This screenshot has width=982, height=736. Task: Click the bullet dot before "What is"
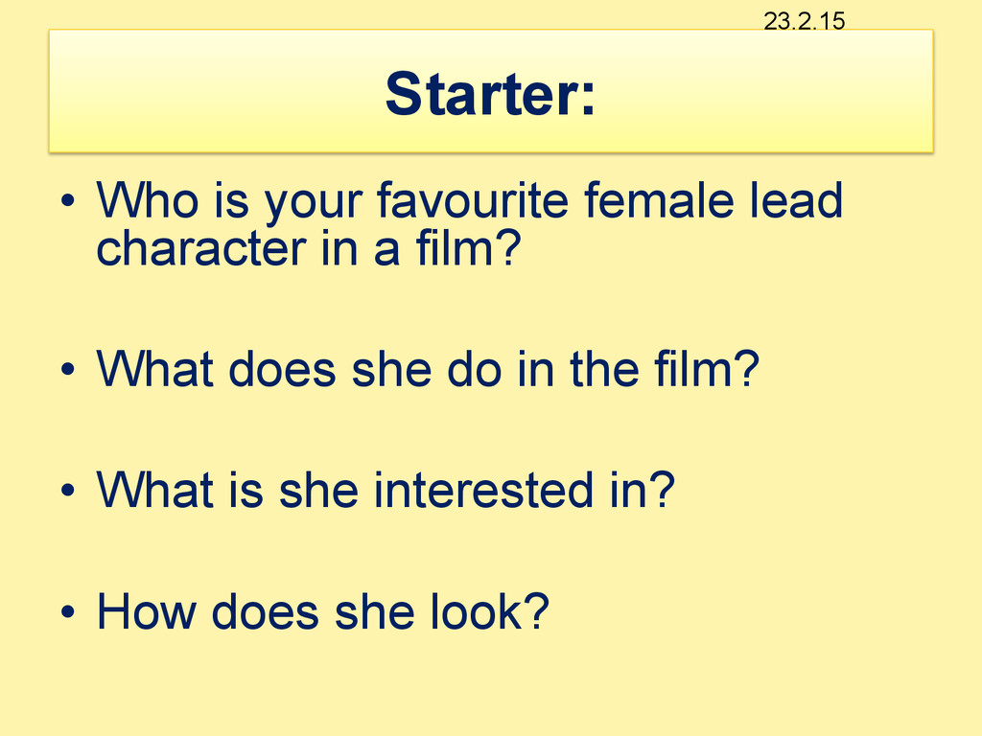tap(68, 490)
